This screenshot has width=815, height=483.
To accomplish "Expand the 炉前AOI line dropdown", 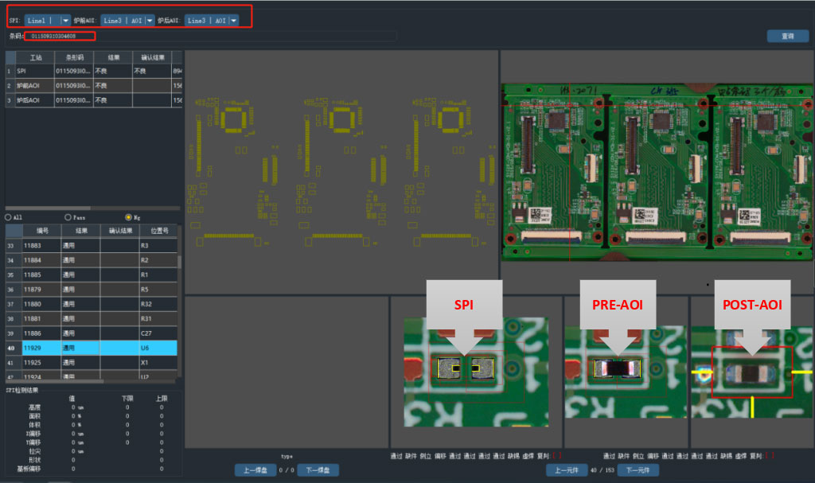I will pos(150,21).
